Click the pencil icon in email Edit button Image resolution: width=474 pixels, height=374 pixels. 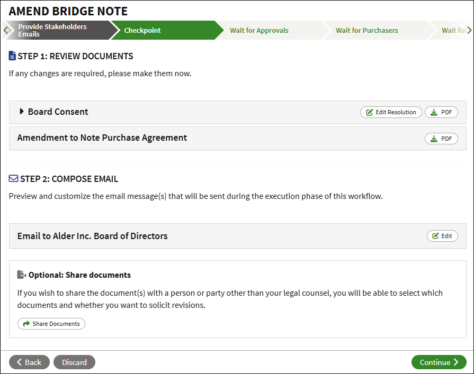pos(436,236)
